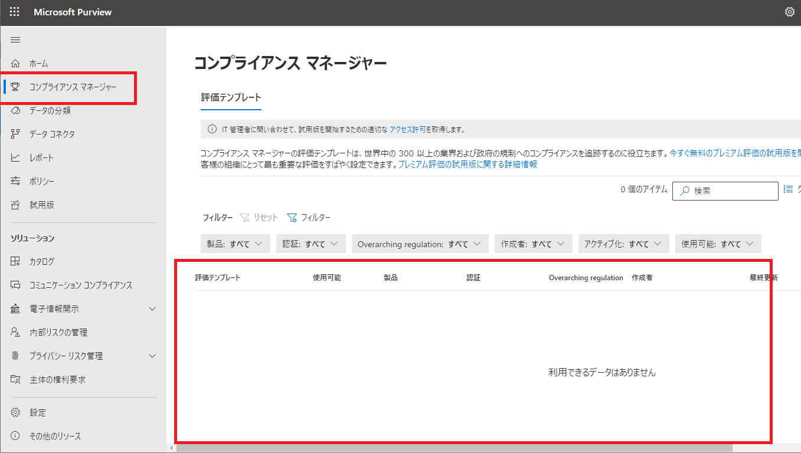The height and width of the screenshot is (453, 801).
Task: Click the 設定 gear icon in sidebar
Action: [16, 412]
